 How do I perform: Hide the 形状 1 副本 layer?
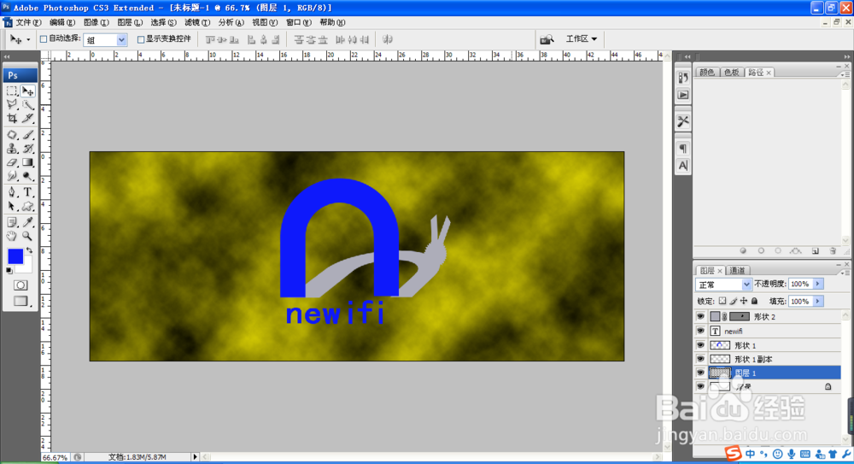[x=700, y=359]
